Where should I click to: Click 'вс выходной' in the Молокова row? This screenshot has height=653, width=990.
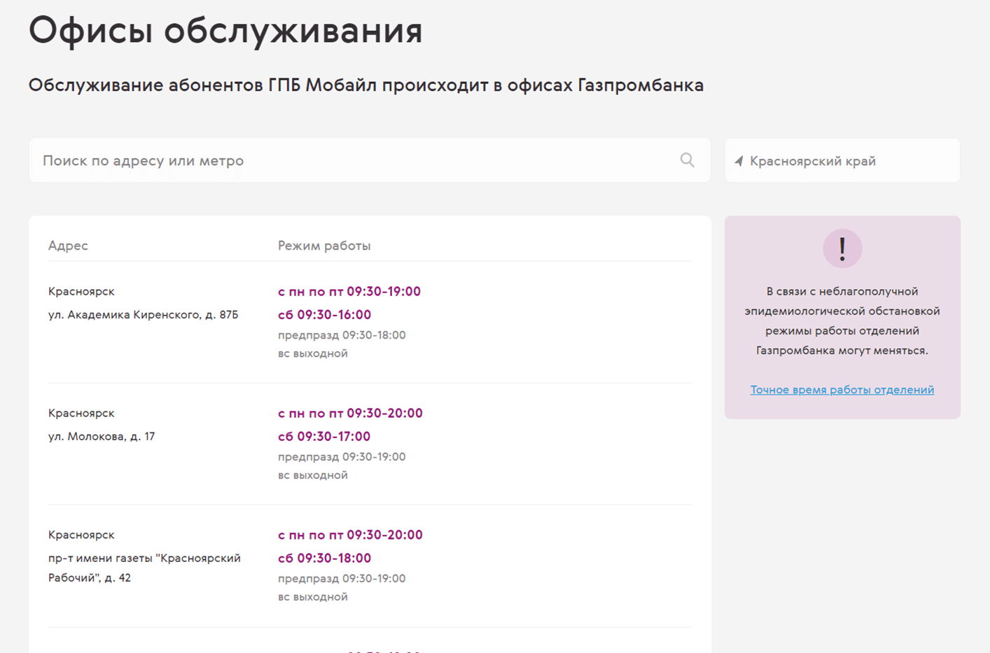(313, 475)
